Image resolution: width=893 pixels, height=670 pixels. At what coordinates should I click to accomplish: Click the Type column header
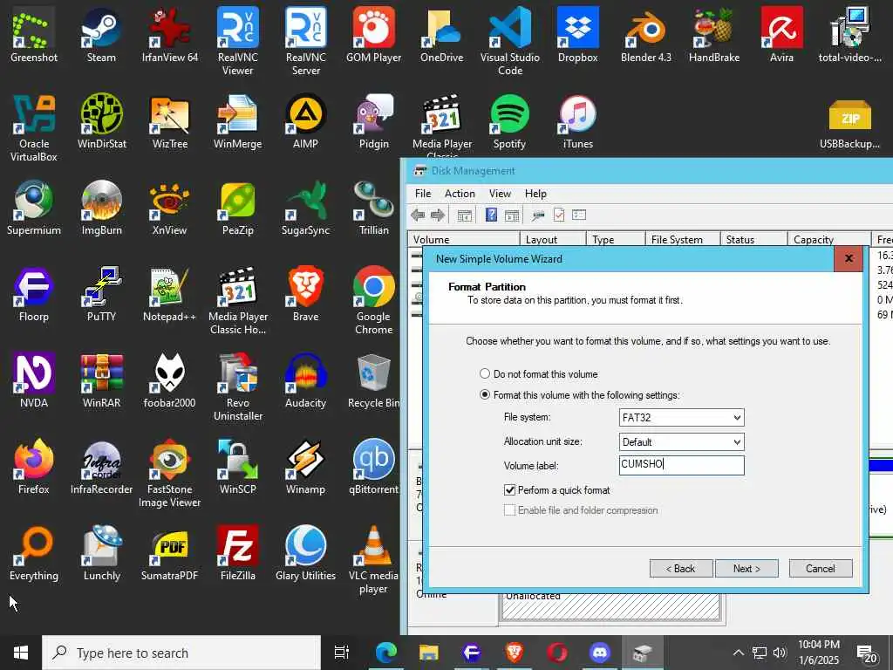[x=615, y=239]
